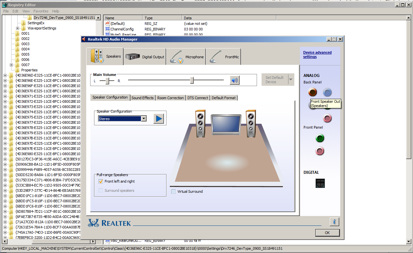Select the SettingsEx folder in the tree

[36, 23]
